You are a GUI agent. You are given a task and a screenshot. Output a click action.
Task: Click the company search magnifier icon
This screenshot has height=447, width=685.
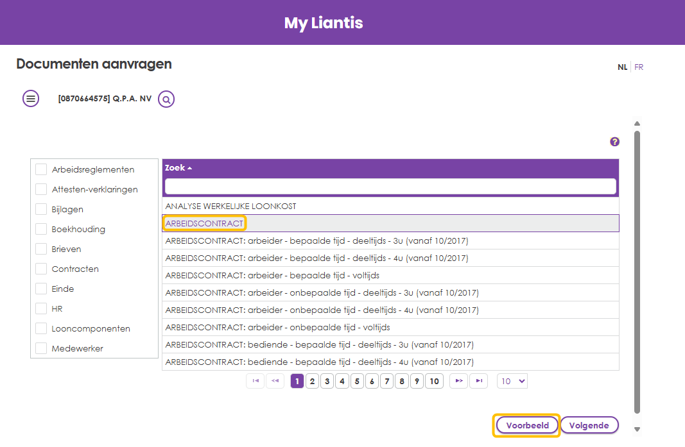click(166, 99)
